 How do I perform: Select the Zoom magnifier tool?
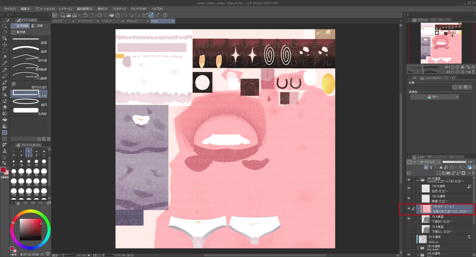5,26
